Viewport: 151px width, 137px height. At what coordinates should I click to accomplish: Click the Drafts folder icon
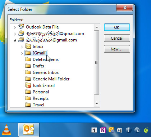(28, 66)
